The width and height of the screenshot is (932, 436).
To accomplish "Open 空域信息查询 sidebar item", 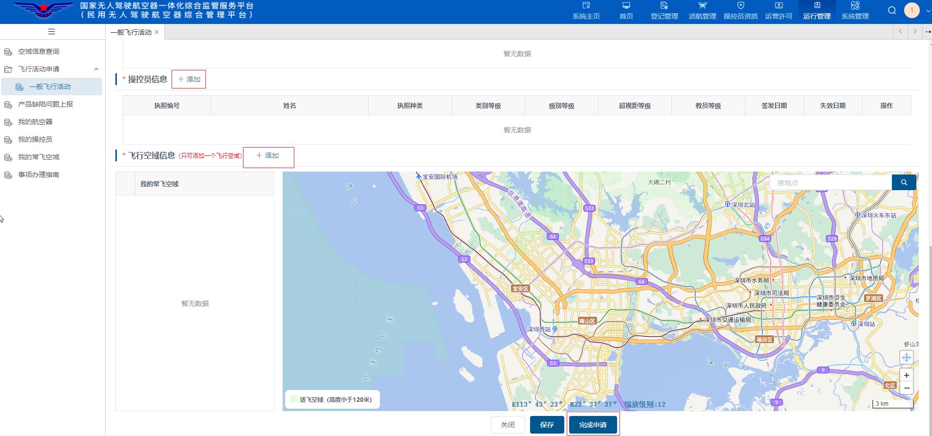I will pos(39,51).
